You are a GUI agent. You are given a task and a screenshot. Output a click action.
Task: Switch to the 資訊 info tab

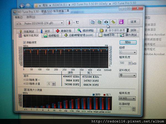click(45, 31)
